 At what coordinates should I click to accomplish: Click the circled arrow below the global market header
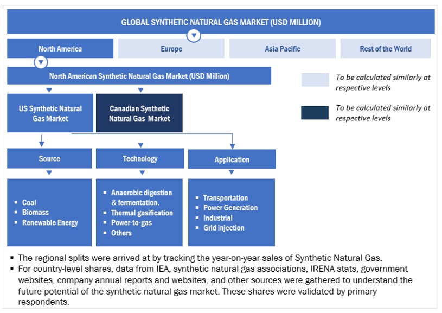coord(194,36)
